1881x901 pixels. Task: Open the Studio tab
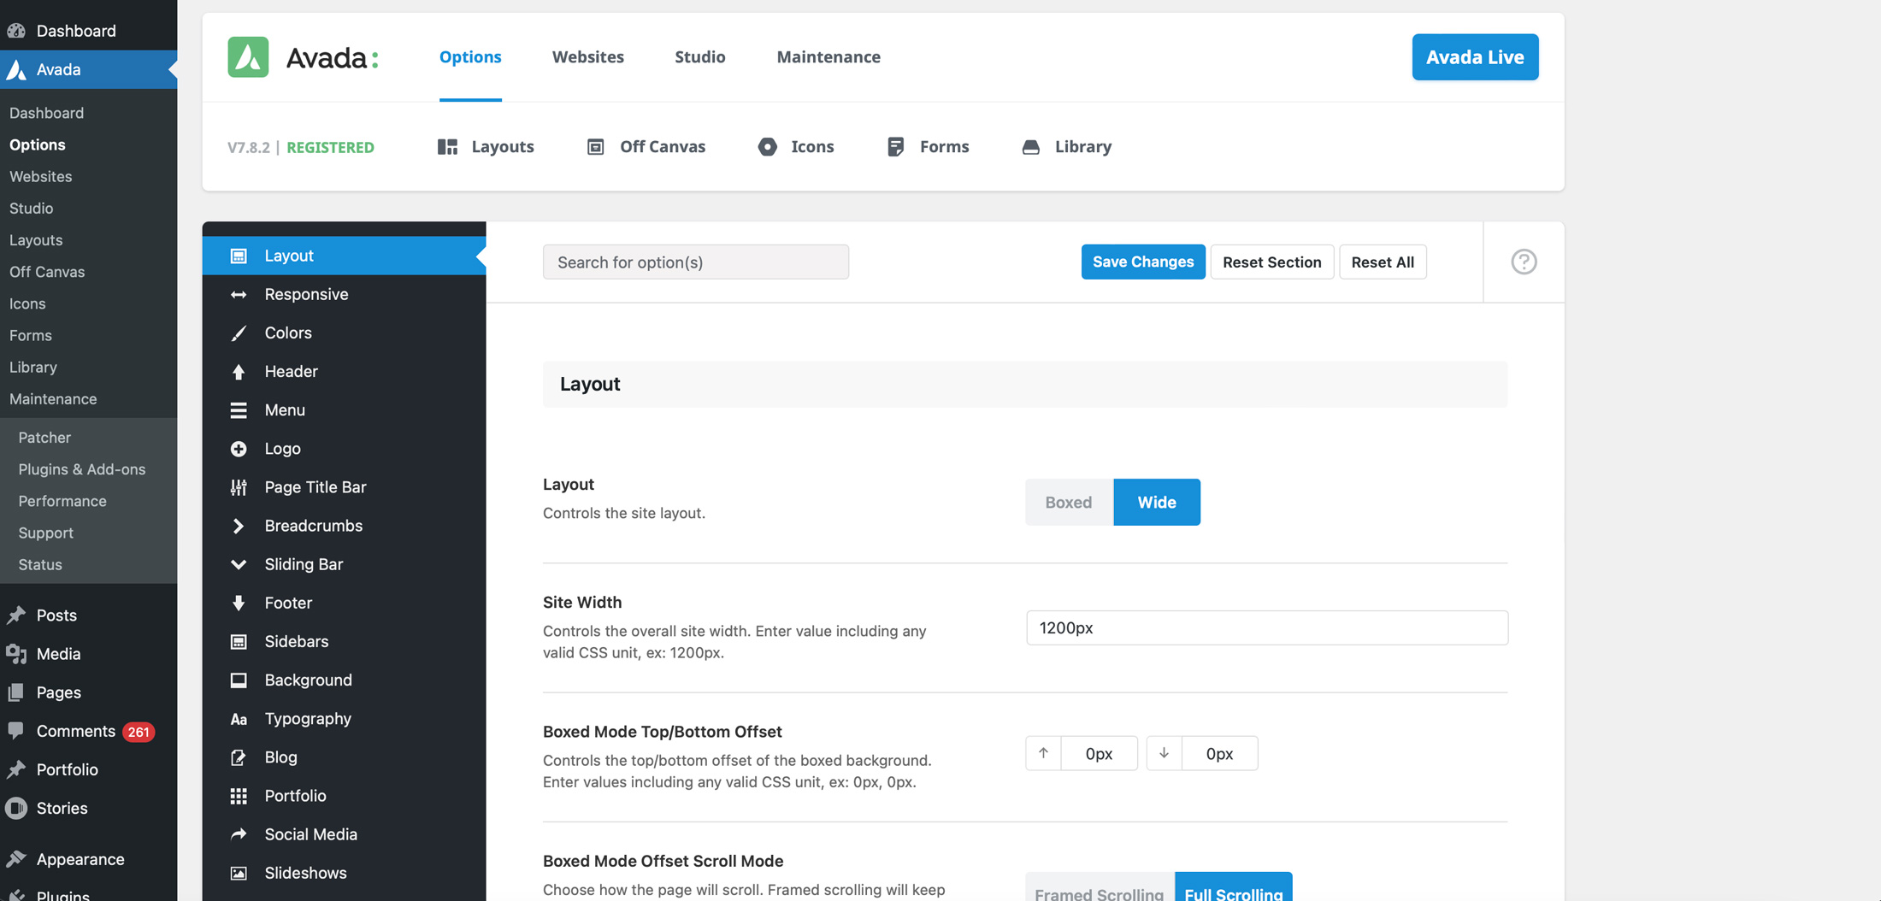[700, 56]
